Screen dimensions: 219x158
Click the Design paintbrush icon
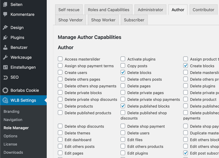pos(5,27)
